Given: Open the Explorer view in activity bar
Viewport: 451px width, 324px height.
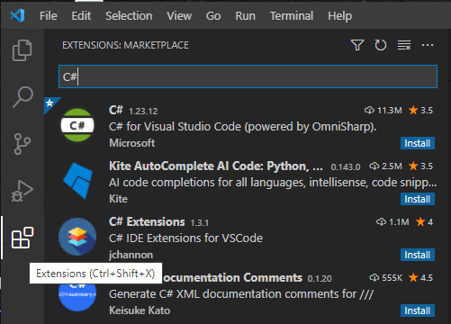Looking at the screenshot, I should (23, 50).
